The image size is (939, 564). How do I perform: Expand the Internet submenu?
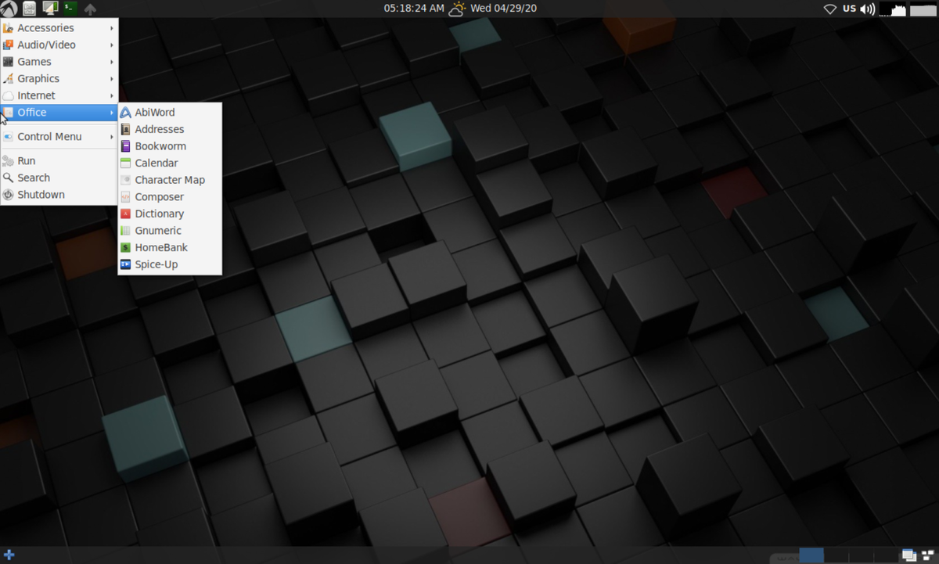(59, 95)
